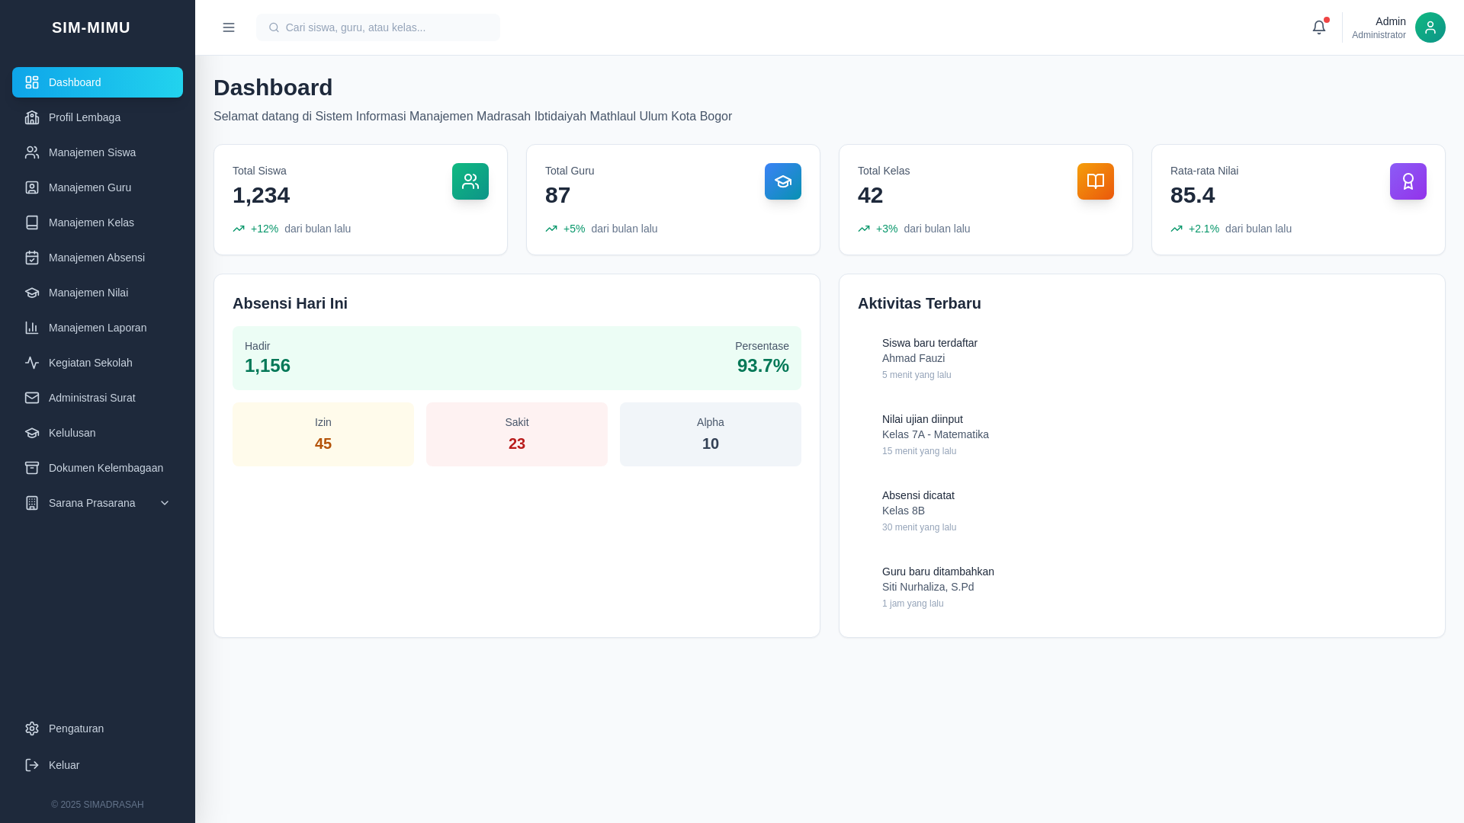Click the notification bell icon
The width and height of the screenshot is (1464, 823).
(x=1318, y=27)
